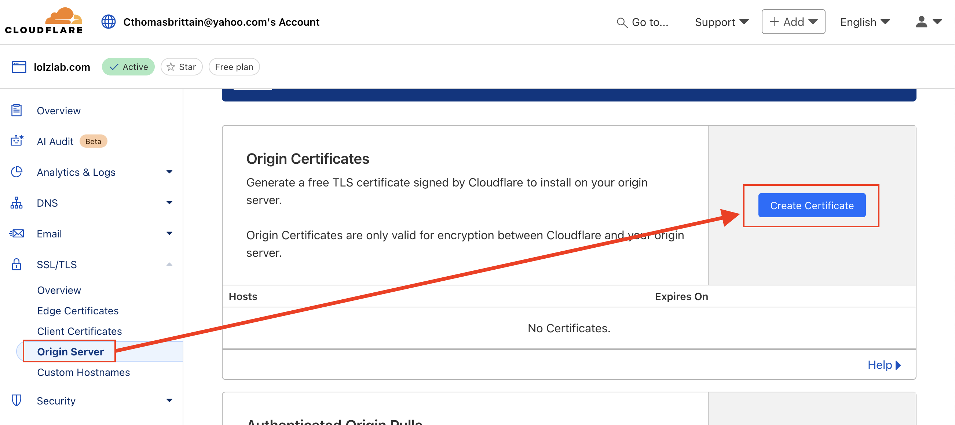
Task: Click the lolzlab.com domain name
Action: tap(62, 67)
